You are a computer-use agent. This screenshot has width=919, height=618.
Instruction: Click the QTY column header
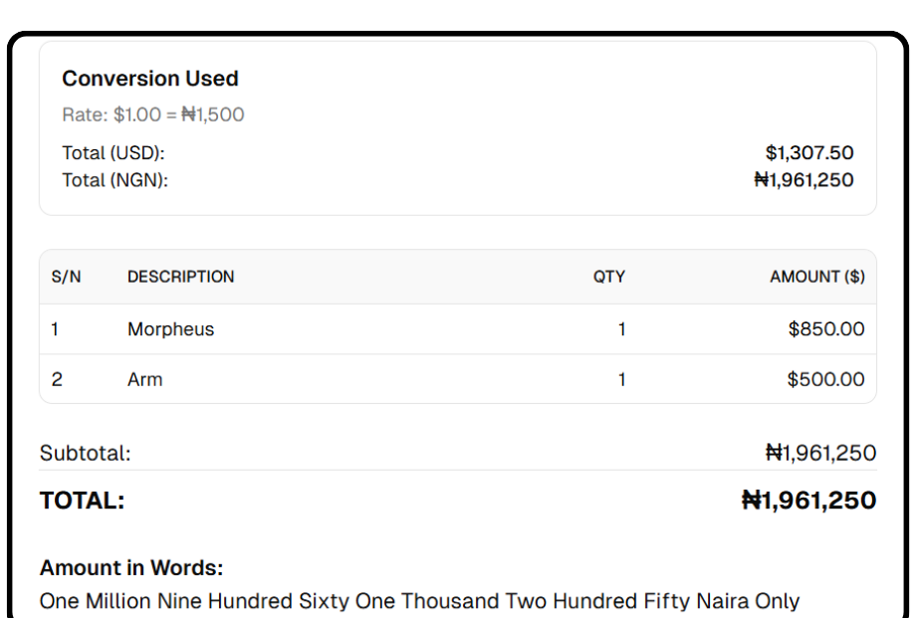point(609,277)
